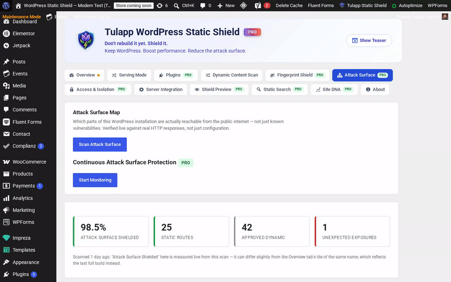451x282 pixels.
Task: Click the Comments icon in sidebar
Action: pyautogui.click(x=6, y=110)
